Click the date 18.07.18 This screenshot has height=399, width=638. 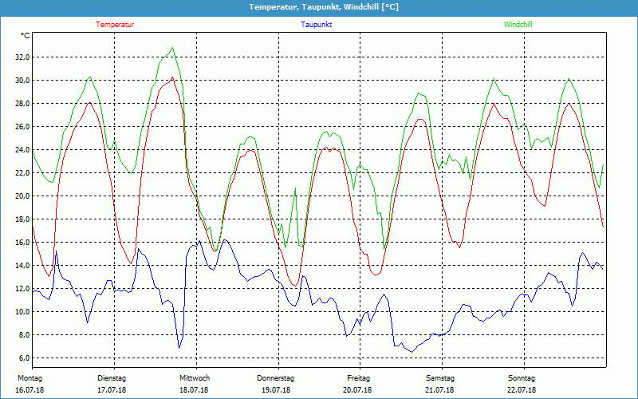point(194,390)
